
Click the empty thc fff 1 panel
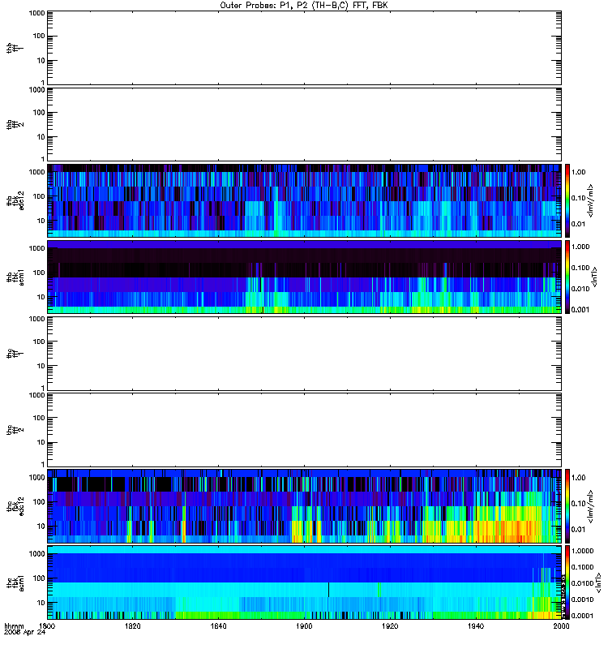(x=305, y=354)
